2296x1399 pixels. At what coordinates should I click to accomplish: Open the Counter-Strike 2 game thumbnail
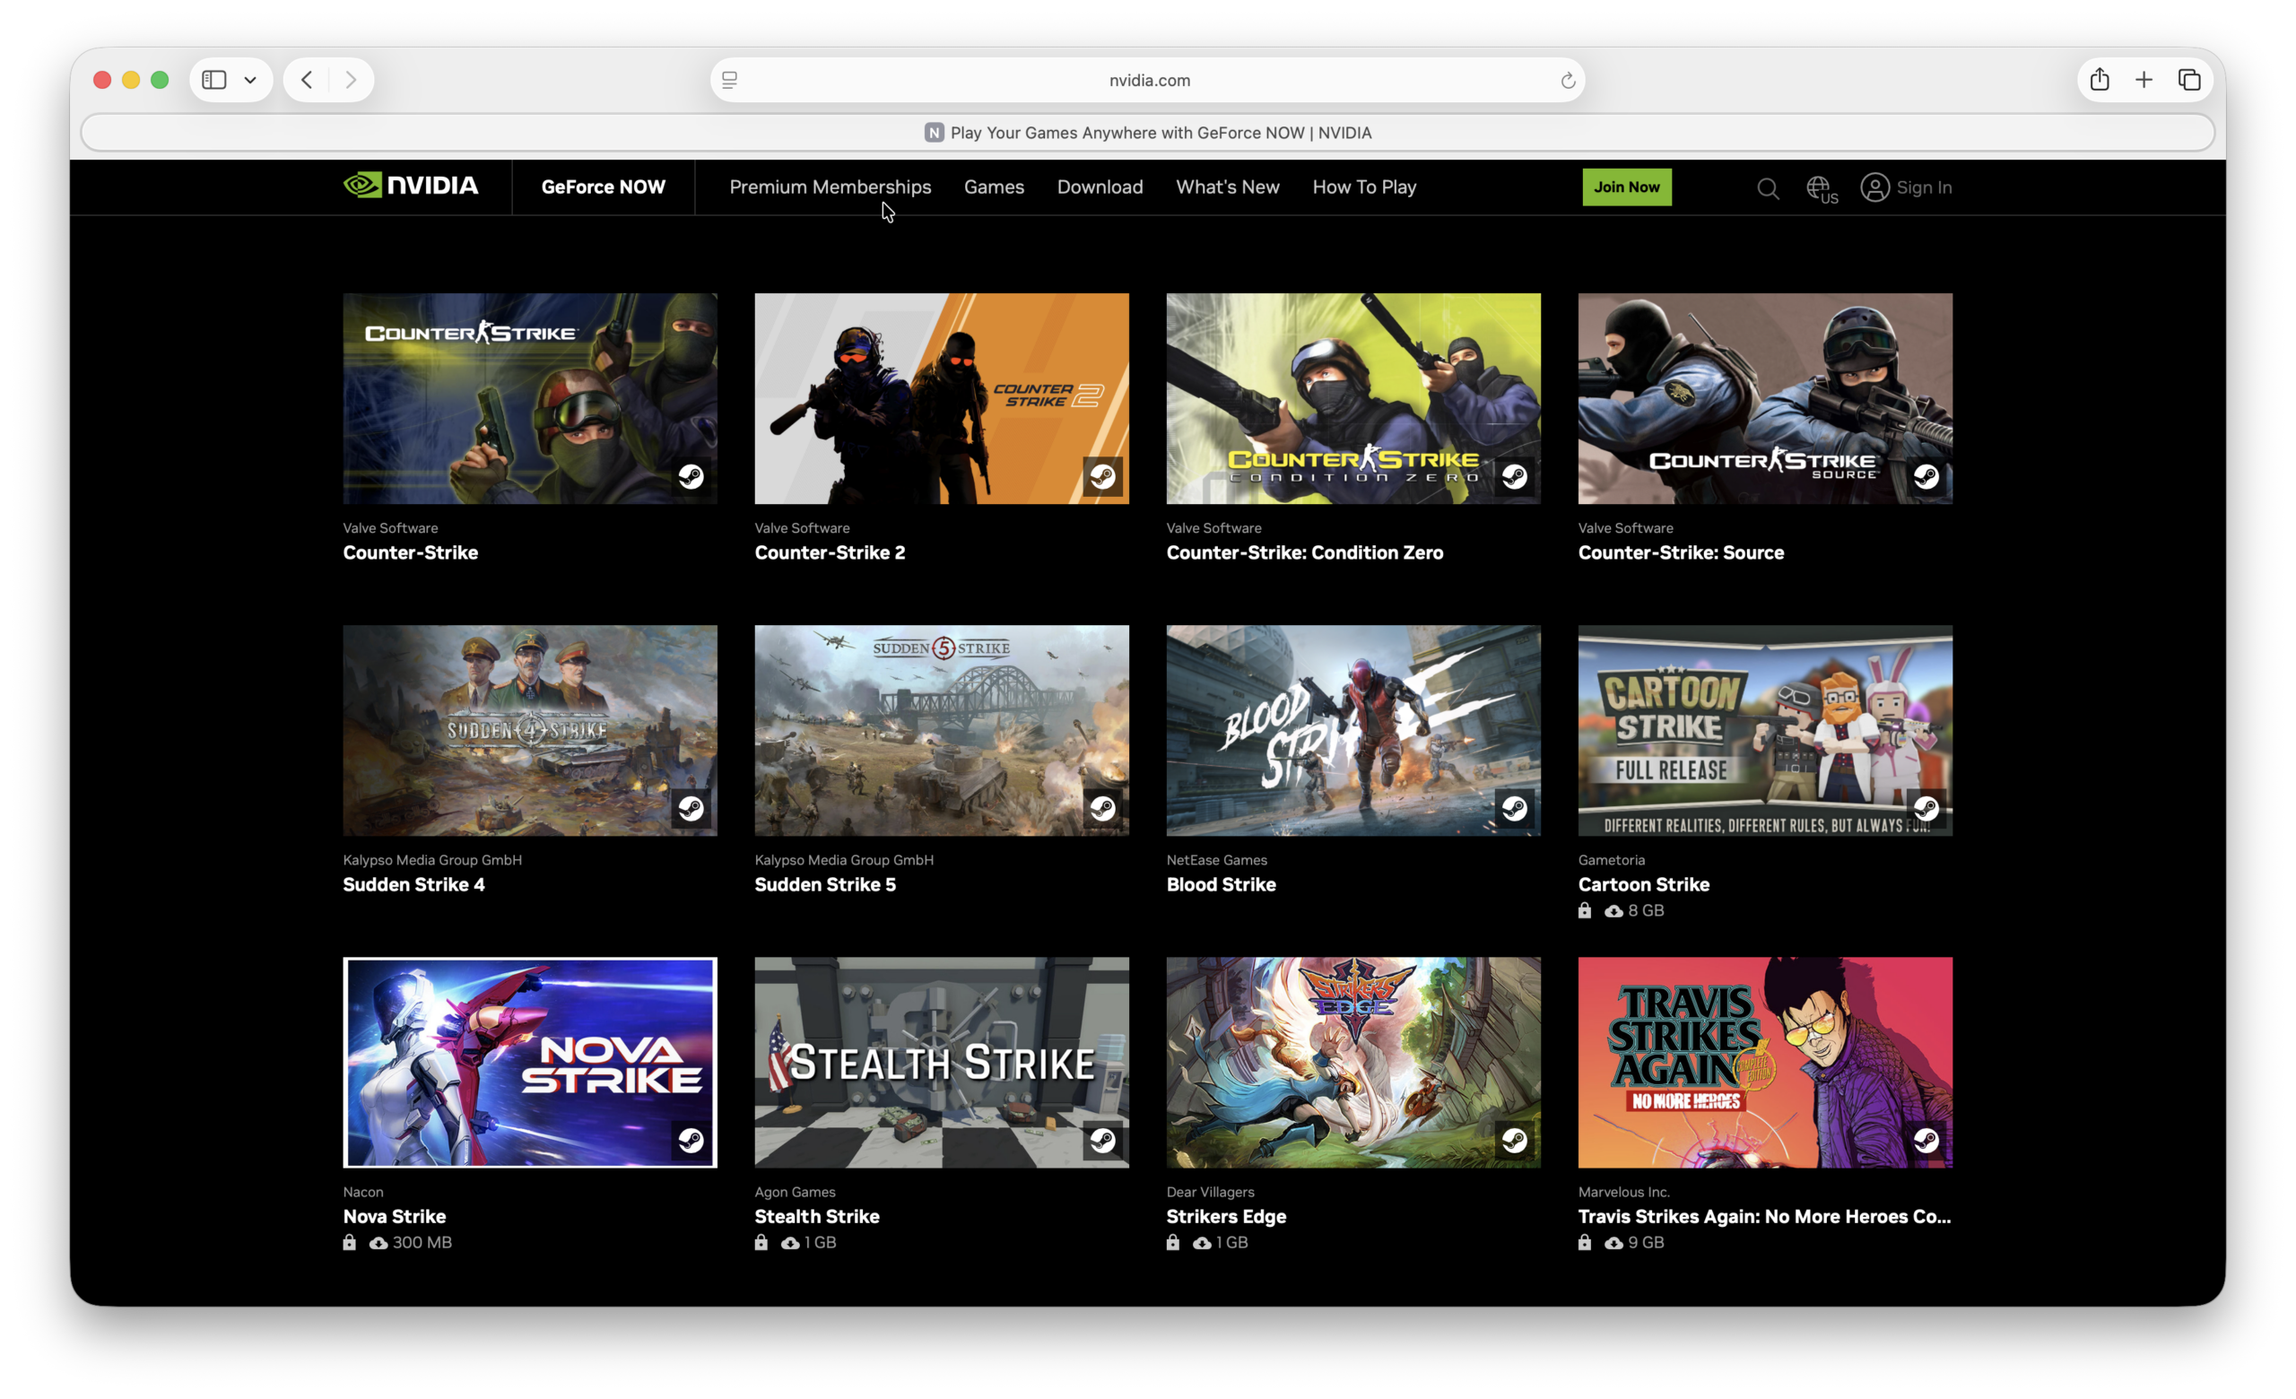[x=941, y=399]
